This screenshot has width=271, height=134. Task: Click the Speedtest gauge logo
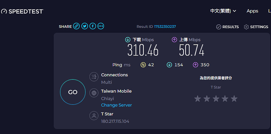click(4, 11)
